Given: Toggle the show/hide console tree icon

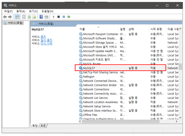Looking at the screenshot, I should coord(17,17).
